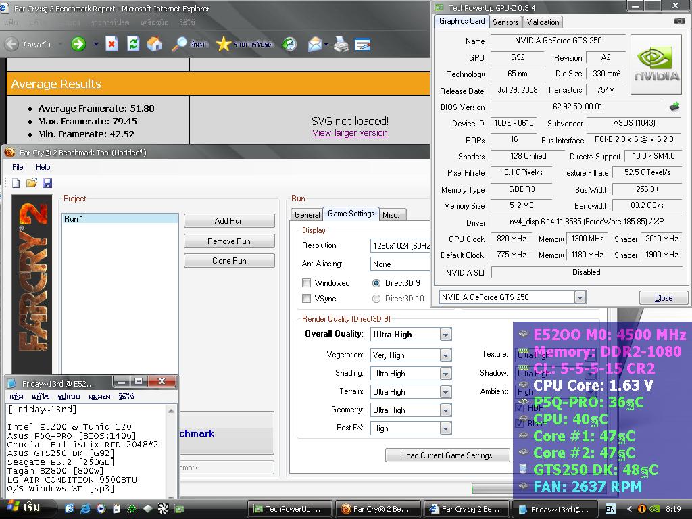Screen dimensions: 692x519
Task: Click the BIOS save chip icon in GPU-Z
Action: pyautogui.click(x=674, y=107)
